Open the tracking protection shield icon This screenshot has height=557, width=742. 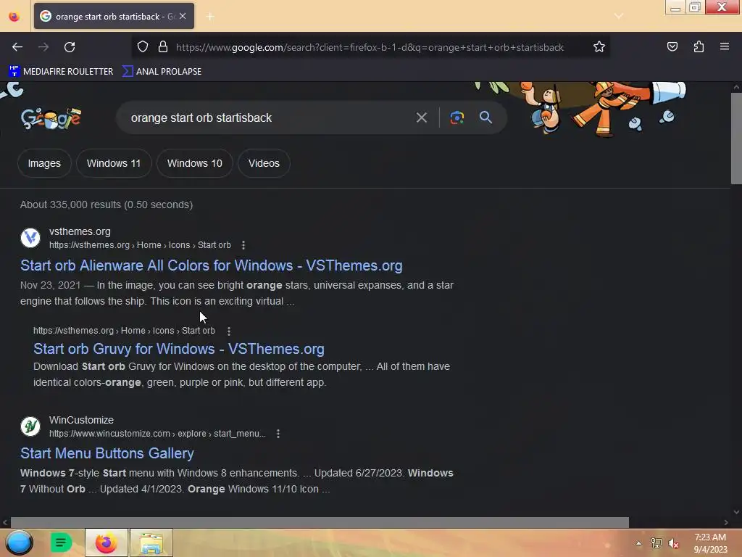pos(143,47)
